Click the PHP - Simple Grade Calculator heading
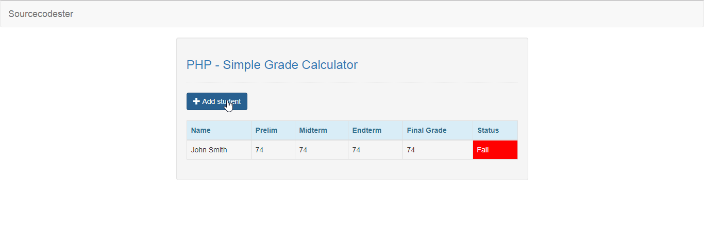The width and height of the screenshot is (704, 228). [x=272, y=65]
